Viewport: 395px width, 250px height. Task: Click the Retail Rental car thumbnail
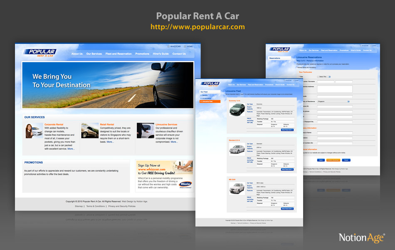click(90, 130)
